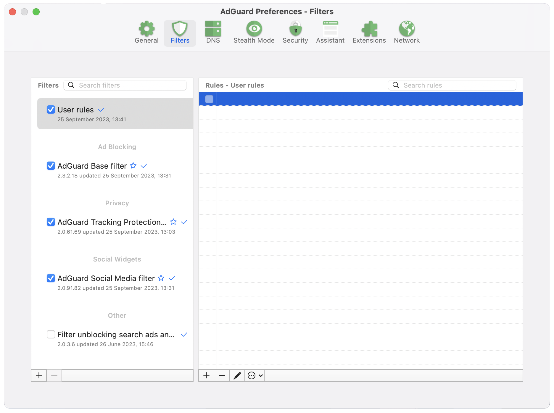554x413 pixels.
Task: Click the remove filter minus button
Action: point(54,375)
